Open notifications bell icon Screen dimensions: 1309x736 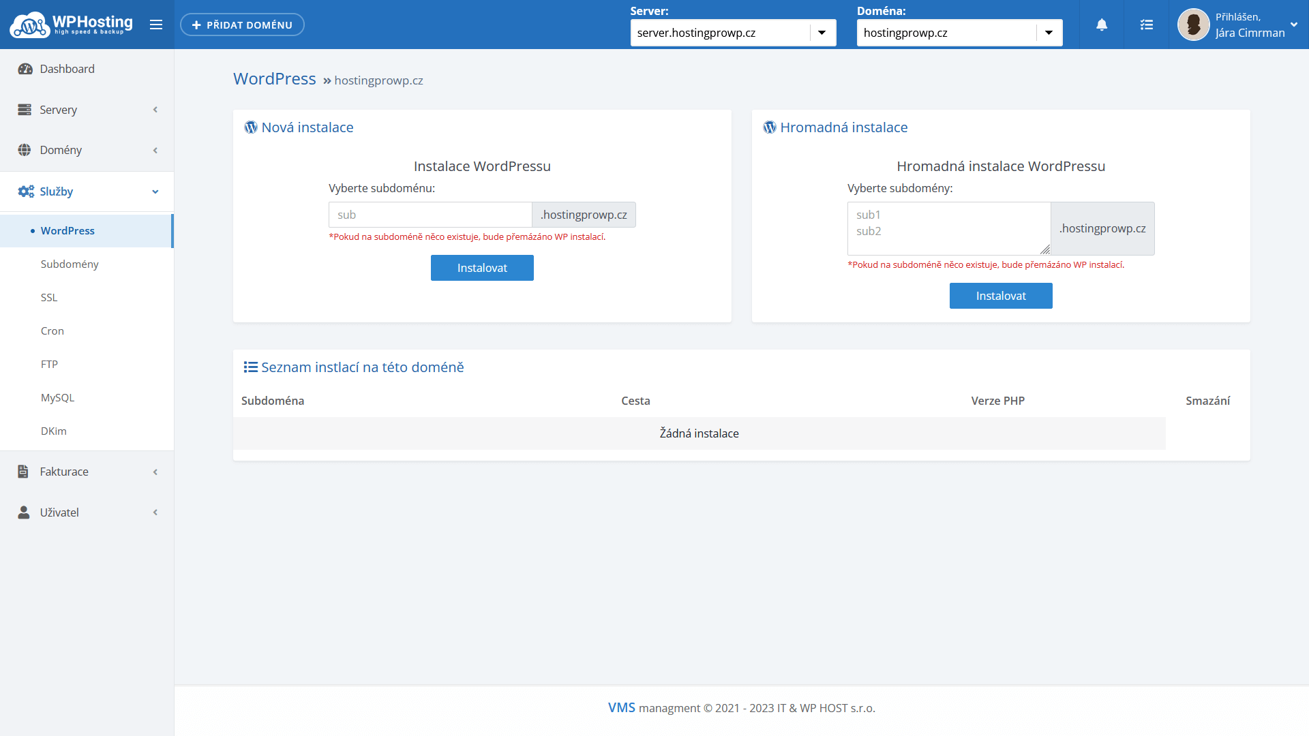pyautogui.click(x=1102, y=25)
